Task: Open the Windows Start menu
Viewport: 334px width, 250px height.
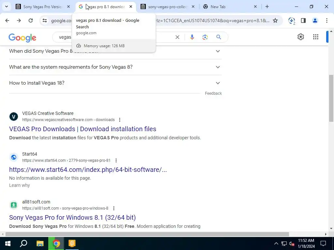Action: pyautogui.click(x=8, y=243)
